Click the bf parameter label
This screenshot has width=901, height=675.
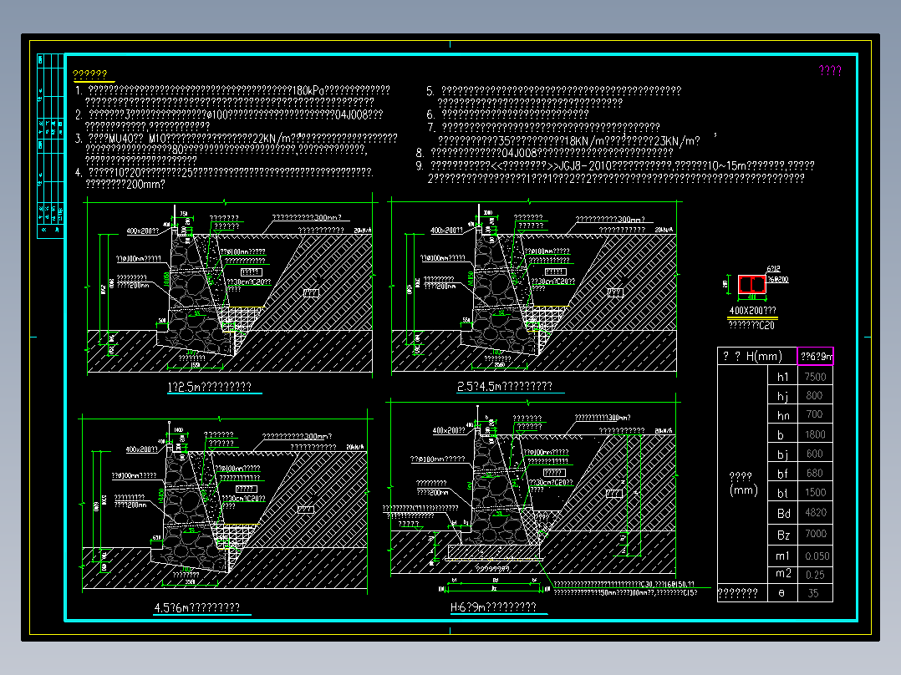[782, 474]
